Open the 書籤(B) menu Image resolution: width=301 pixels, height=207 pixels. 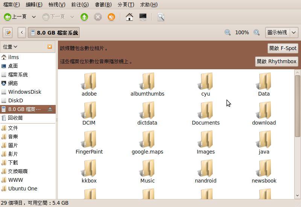point(103,5)
